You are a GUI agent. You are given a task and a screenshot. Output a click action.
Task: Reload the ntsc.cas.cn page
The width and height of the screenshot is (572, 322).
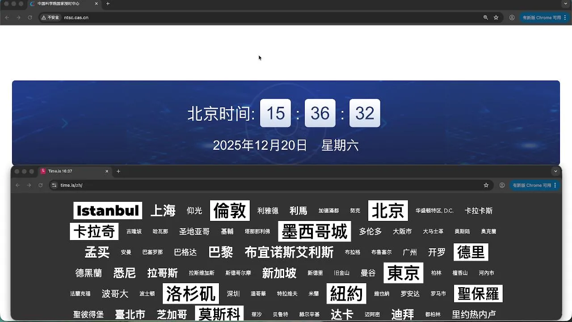click(30, 17)
